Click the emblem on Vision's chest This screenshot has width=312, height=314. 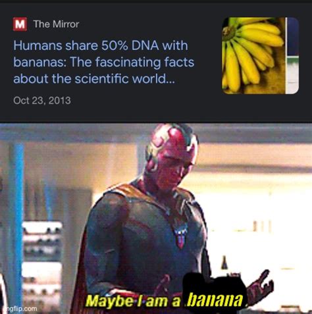click(180, 237)
